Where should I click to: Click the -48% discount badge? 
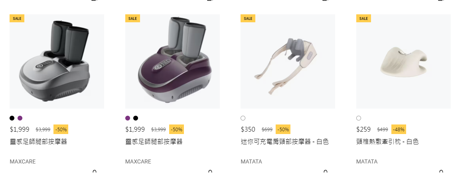399,129
